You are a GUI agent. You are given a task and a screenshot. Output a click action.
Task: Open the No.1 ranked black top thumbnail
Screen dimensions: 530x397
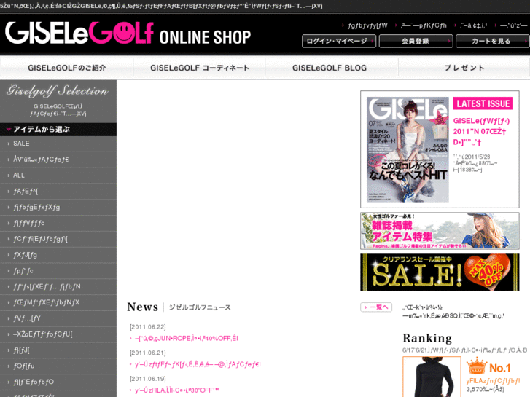point(432,377)
